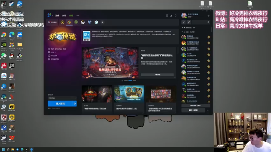Click the friend settings icon beside add friend
This screenshot has width=271, height=152.
pos(189,22)
